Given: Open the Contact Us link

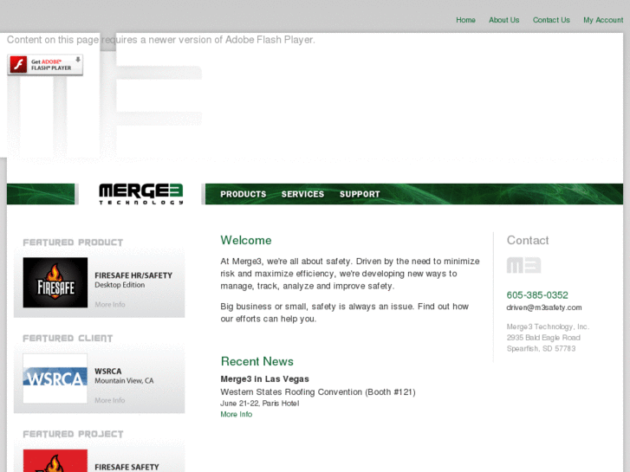Looking at the screenshot, I should pos(551,20).
